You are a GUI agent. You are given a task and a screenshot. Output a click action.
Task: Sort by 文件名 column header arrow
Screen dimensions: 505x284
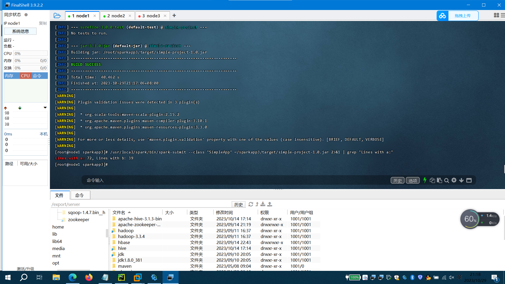[x=129, y=212]
